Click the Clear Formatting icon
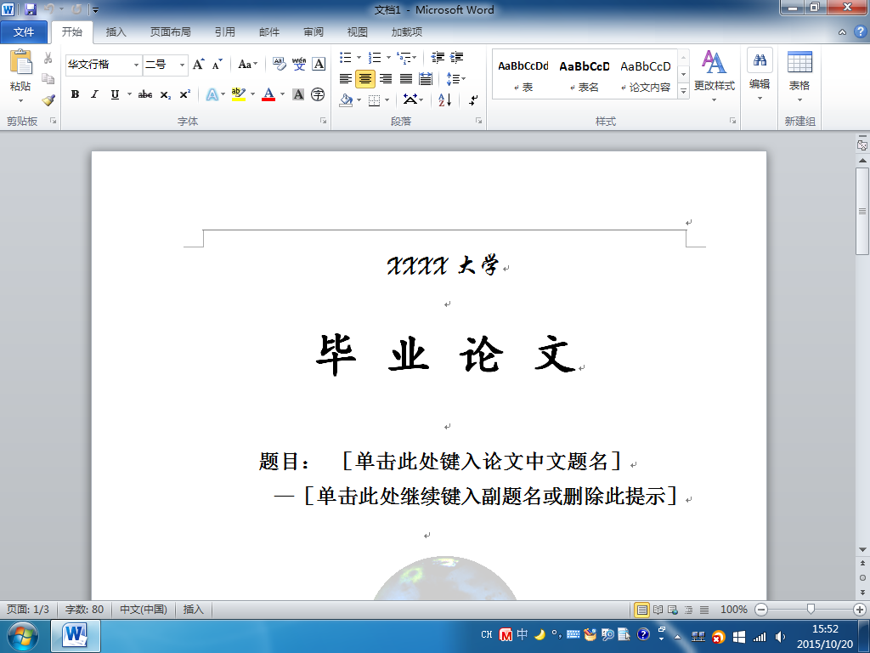The image size is (870, 653). click(279, 64)
